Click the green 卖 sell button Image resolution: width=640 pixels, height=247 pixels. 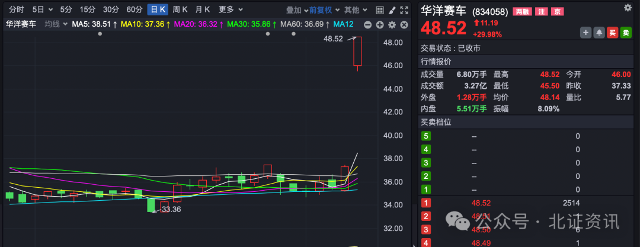tap(626, 33)
